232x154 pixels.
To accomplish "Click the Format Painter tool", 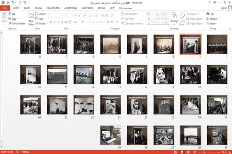I will [17, 24].
